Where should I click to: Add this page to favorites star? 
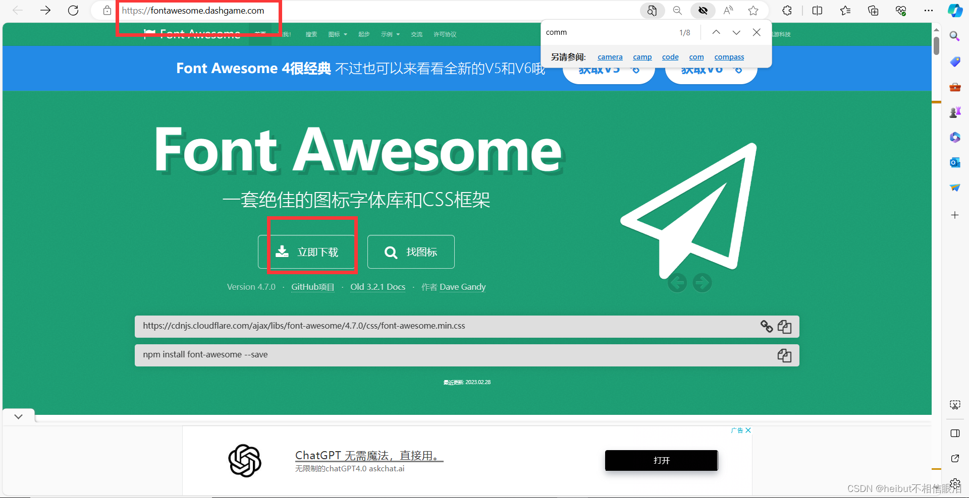pyautogui.click(x=753, y=11)
